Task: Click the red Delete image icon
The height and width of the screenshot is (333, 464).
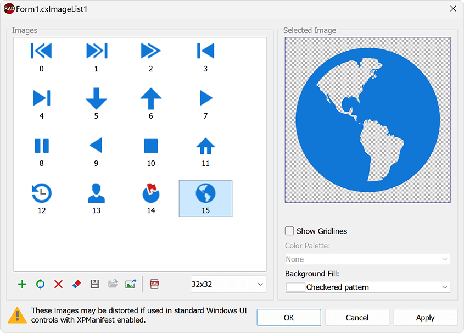Action: click(x=58, y=284)
